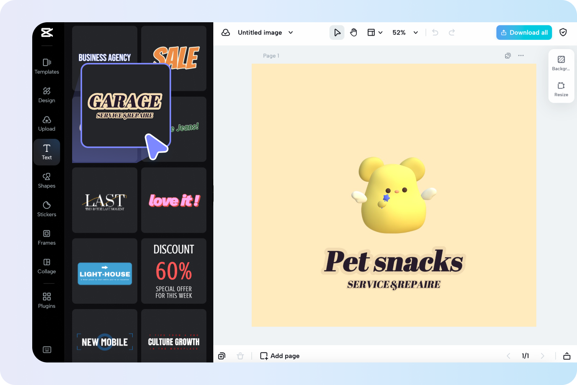Click the undo arrow
Image resolution: width=577 pixels, height=385 pixels.
click(x=435, y=33)
